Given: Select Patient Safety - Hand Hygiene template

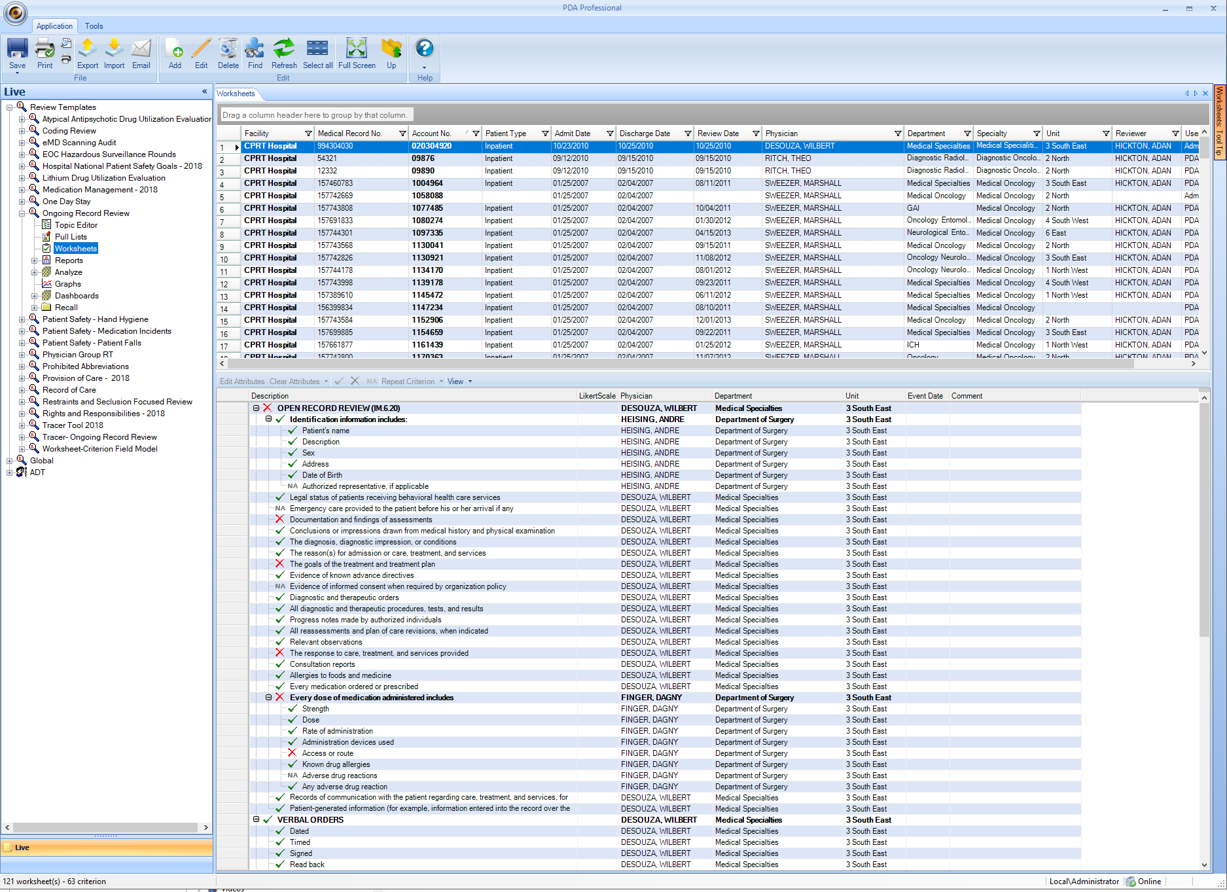Looking at the screenshot, I should [x=96, y=319].
